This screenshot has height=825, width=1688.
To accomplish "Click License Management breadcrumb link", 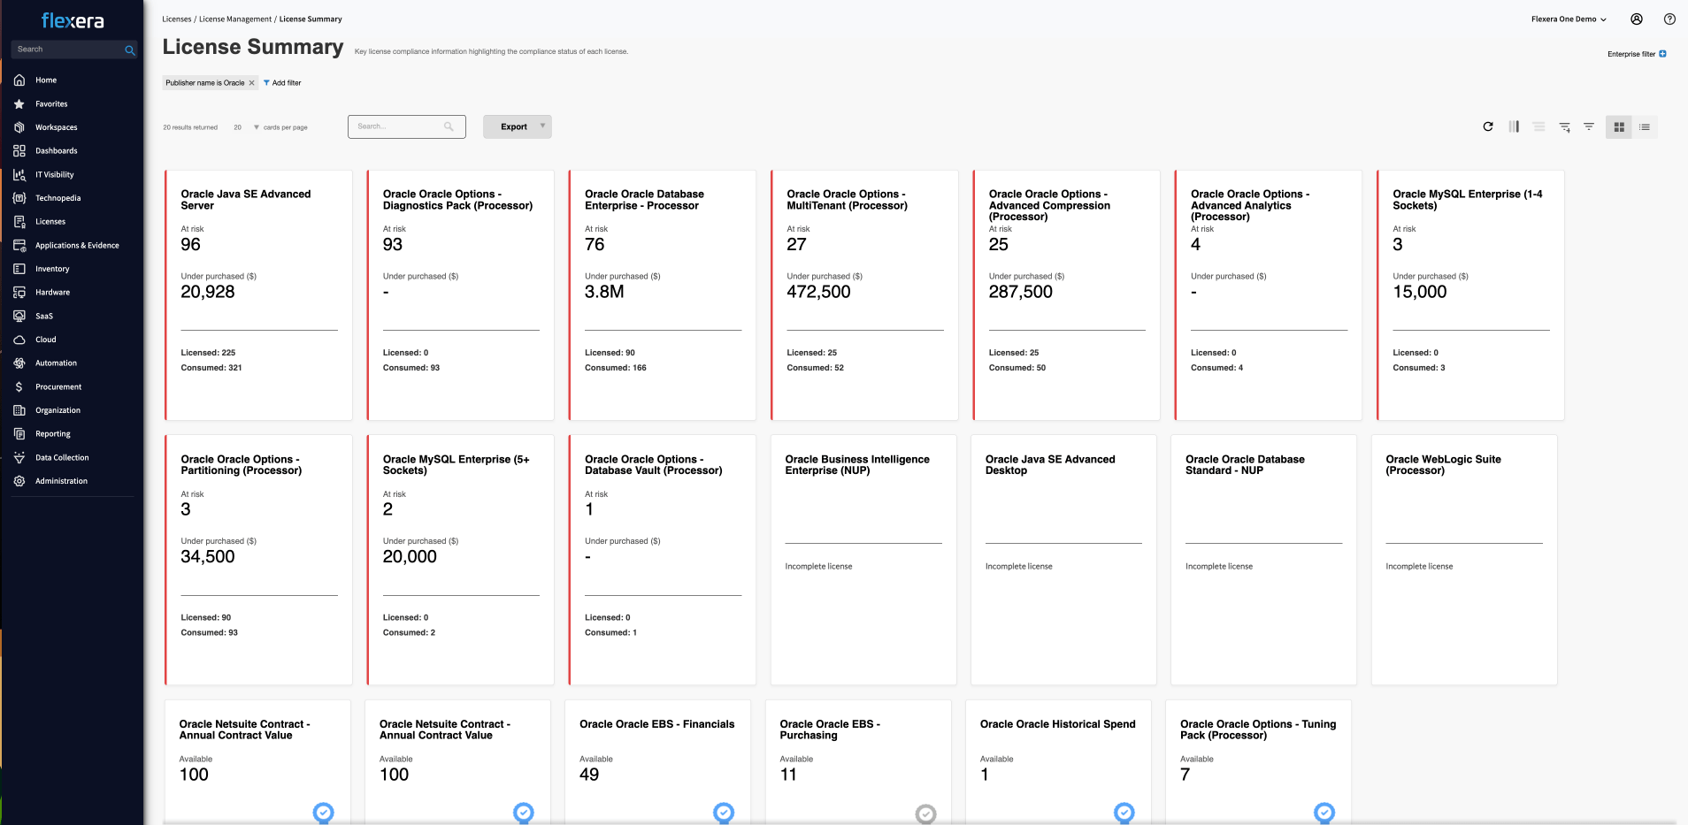I will click(x=235, y=19).
